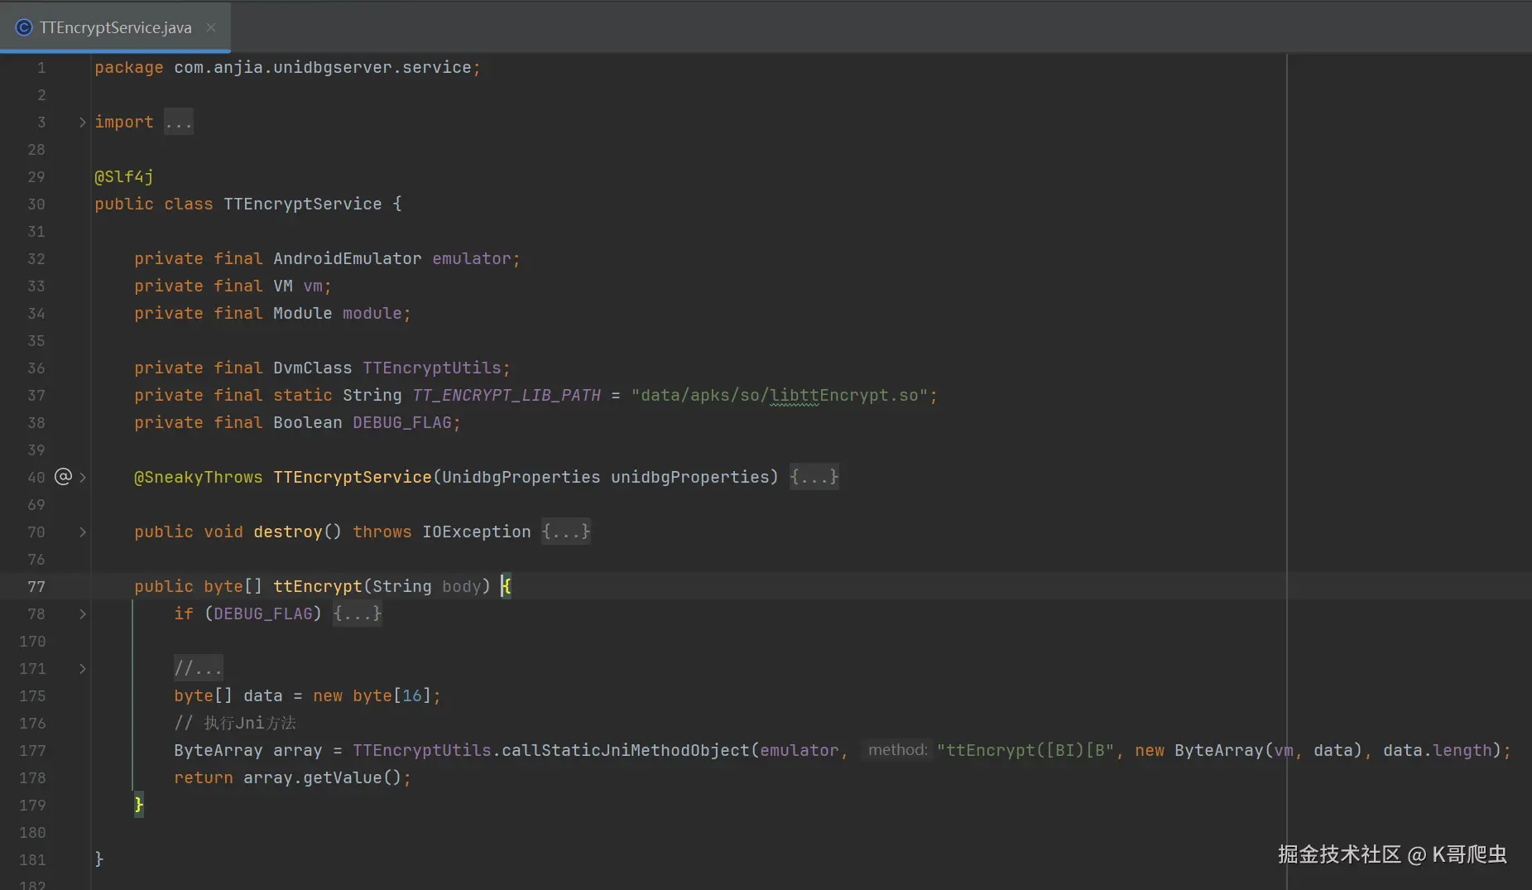Click the DEBUG_FLAG field declaration on line 38
This screenshot has height=890, width=1532.
(x=402, y=423)
